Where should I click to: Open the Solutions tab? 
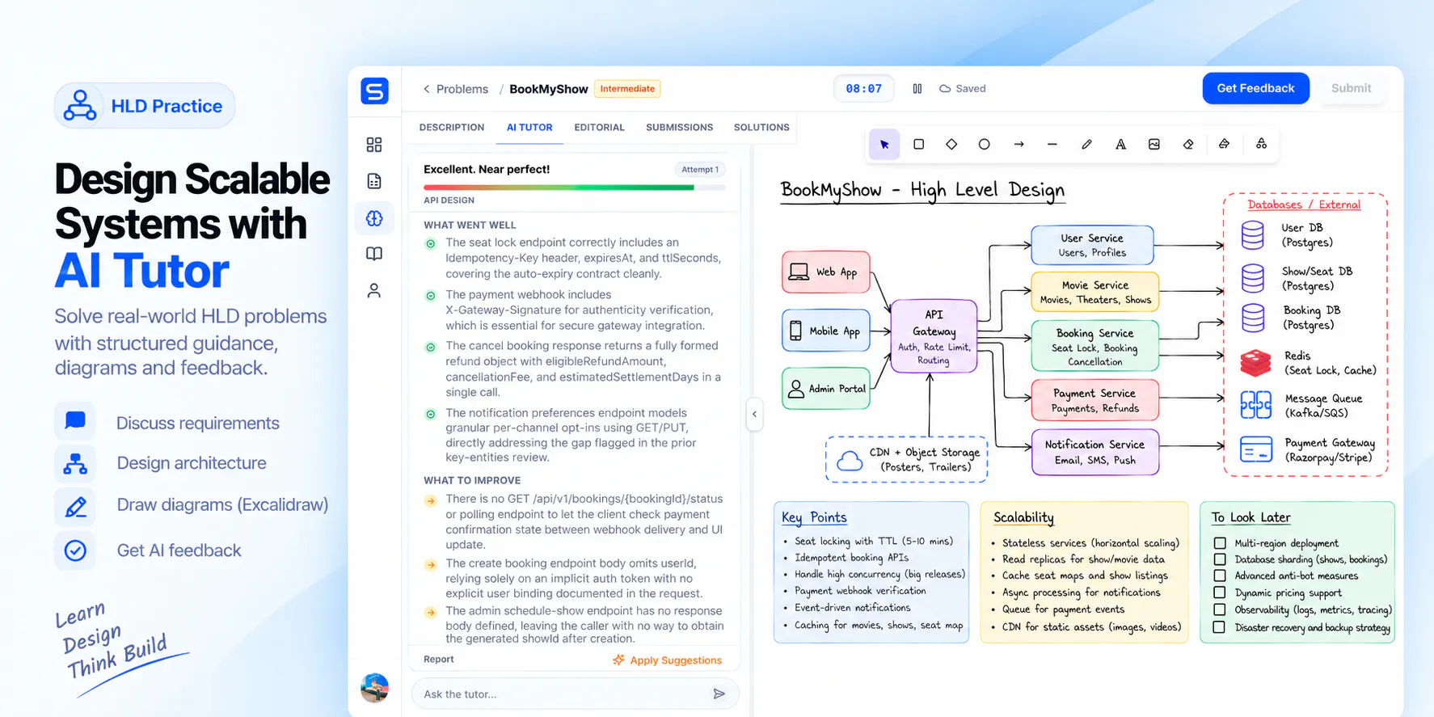[x=761, y=128]
